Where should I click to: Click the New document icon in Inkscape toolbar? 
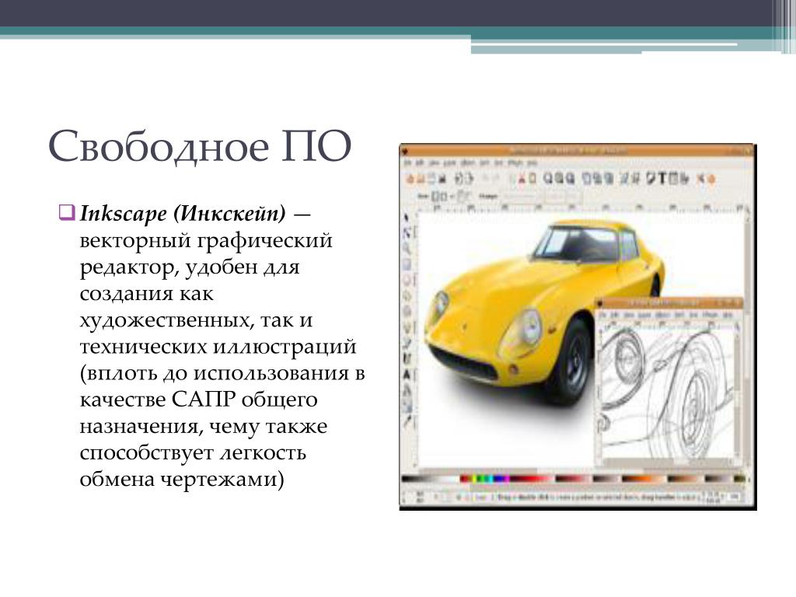point(410,179)
